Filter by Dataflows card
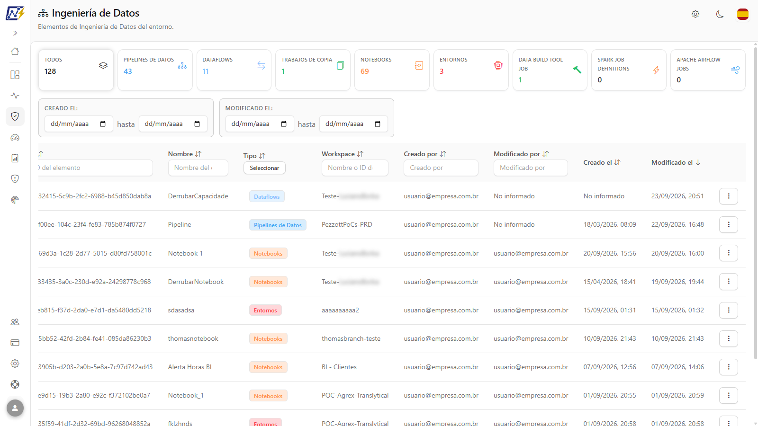758x426 pixels. (234, 70)
